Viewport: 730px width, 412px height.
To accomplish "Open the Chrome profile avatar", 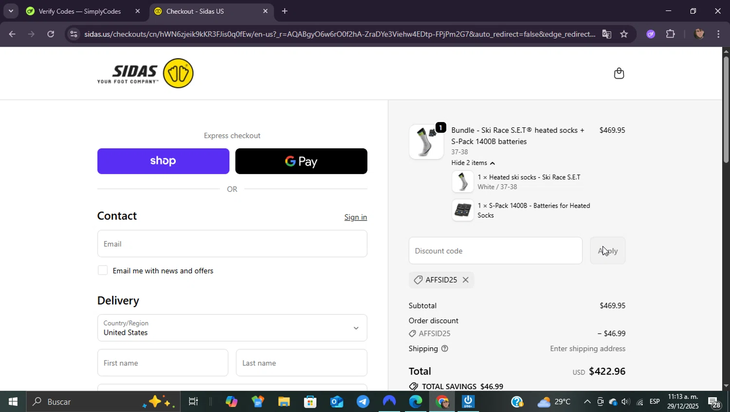I will tap(699, 34).
